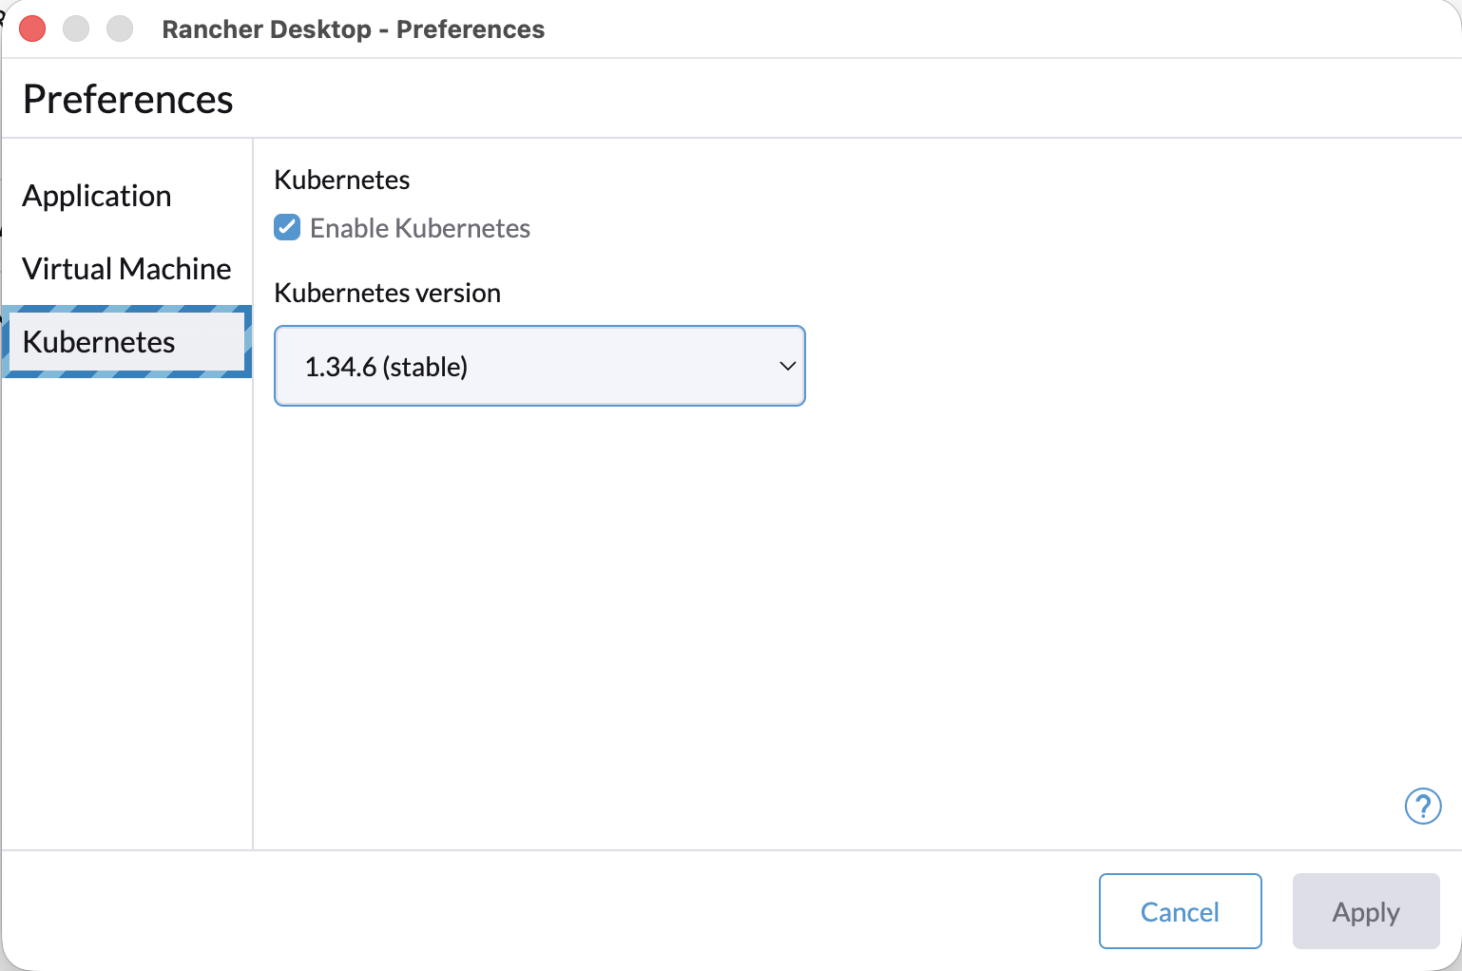
Task: Close the Preferences window with the red button
Action: point(32,29)
